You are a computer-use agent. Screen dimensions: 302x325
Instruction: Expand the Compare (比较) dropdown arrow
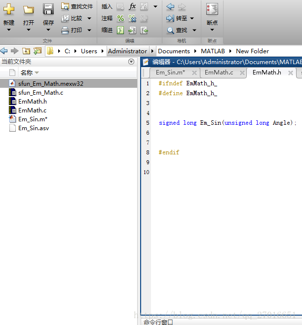(89, 18)
